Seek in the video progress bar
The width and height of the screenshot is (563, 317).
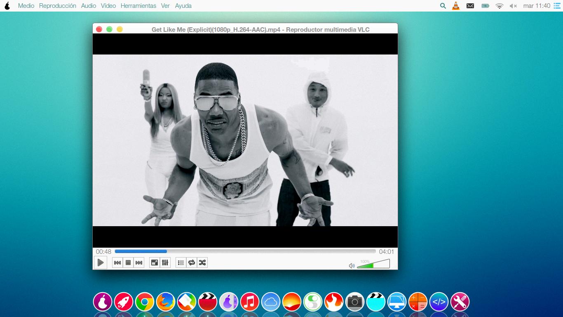point(245,251)
